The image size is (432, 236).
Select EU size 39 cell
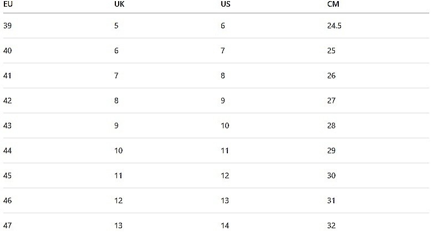click(x=7, y=26)
